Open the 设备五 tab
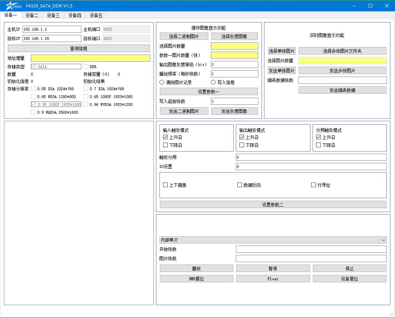This screenshot has width=395, height=318. 96,15
